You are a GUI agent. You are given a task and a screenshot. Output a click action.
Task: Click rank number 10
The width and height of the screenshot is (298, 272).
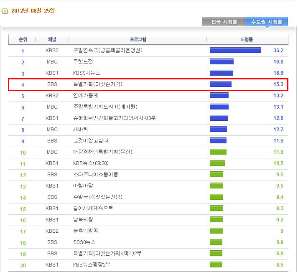coord(23,153)
